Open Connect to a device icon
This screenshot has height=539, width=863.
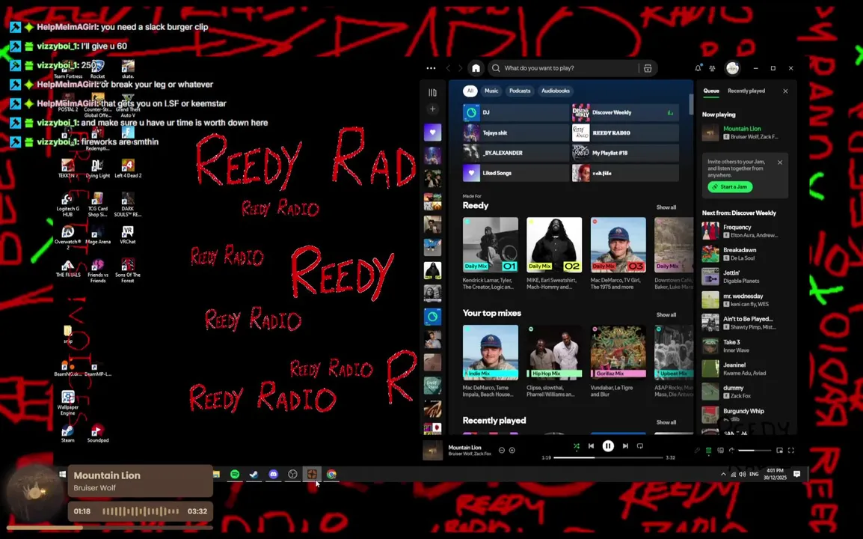point(720,451)
